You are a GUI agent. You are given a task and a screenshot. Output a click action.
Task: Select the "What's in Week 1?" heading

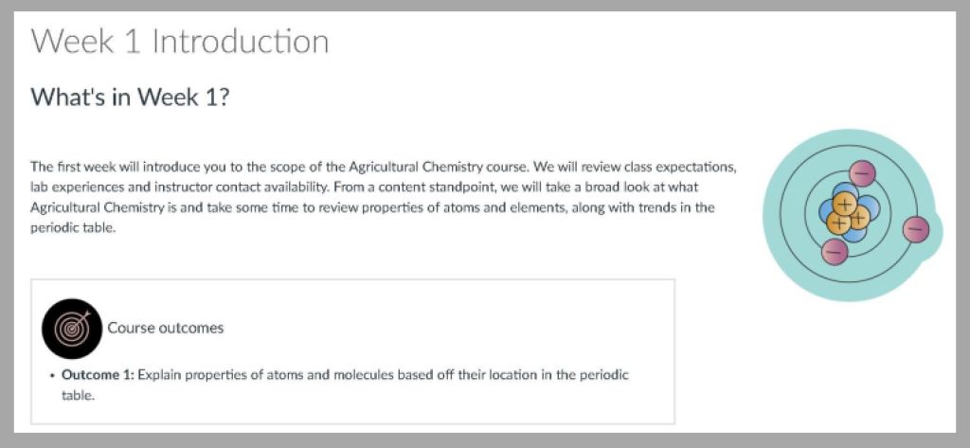coord(130,97)
